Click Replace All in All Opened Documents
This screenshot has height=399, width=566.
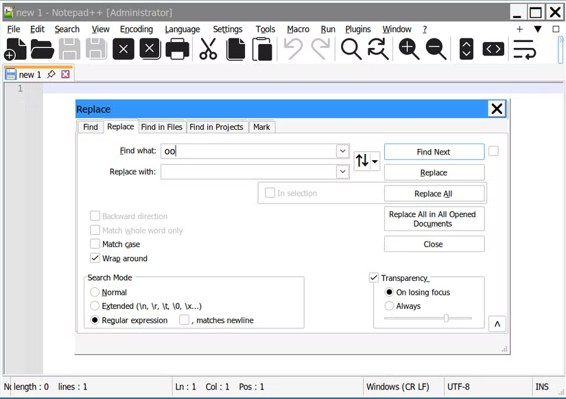pos(434,218)
